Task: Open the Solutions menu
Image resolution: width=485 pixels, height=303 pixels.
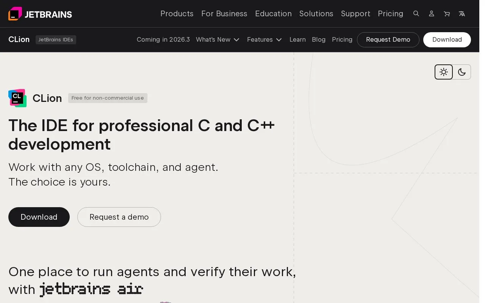Action: click(x=316, y=14)
